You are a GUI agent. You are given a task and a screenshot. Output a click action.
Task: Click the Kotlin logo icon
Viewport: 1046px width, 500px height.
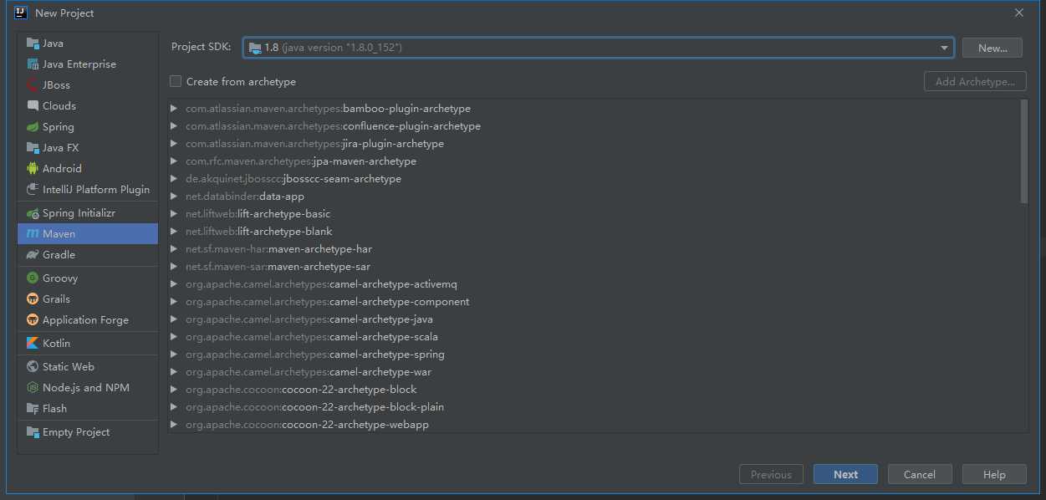pos(33,344)
